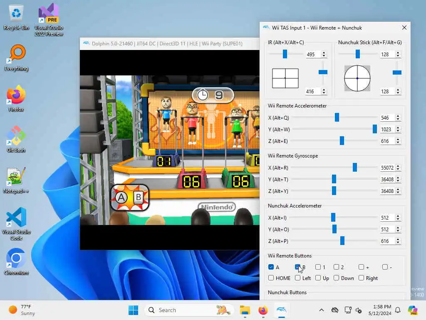The image size is (426, 320).
Task: Click Wii Remote Accelerometer X slider
Action: coord(337,117)
